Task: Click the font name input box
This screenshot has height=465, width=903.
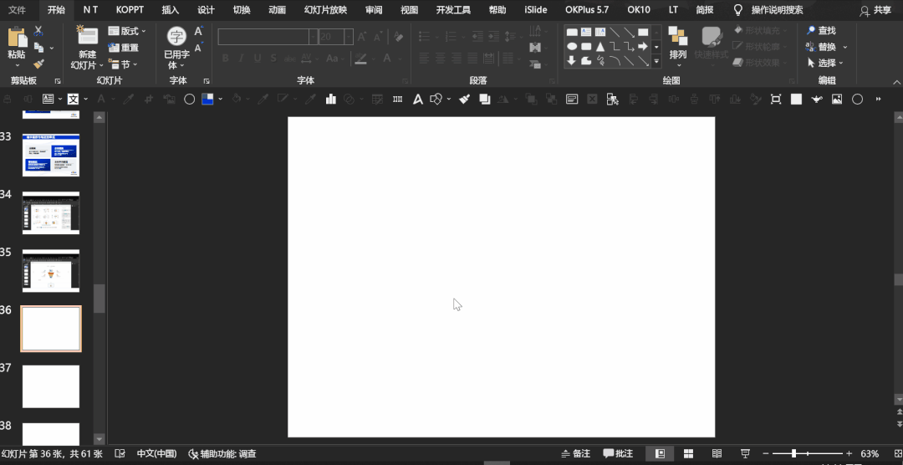Action: (263, 37)
